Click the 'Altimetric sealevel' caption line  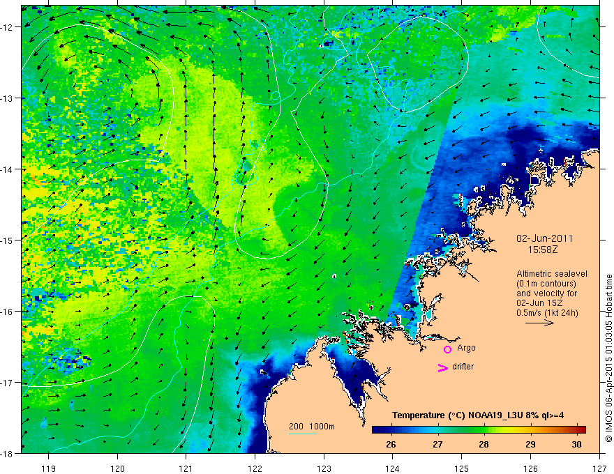click(552, 274)
